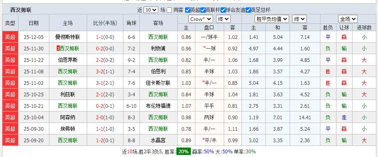This screenshot has width=378, height=157.
Task: Toggle the 同客 checkbox
Action: 169,10
